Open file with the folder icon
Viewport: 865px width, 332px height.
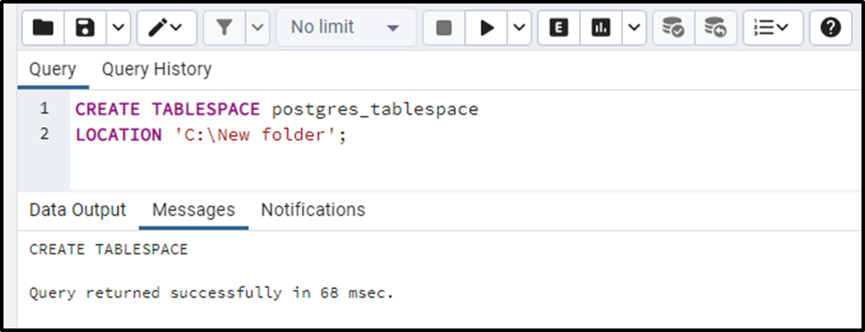point(43,27)
